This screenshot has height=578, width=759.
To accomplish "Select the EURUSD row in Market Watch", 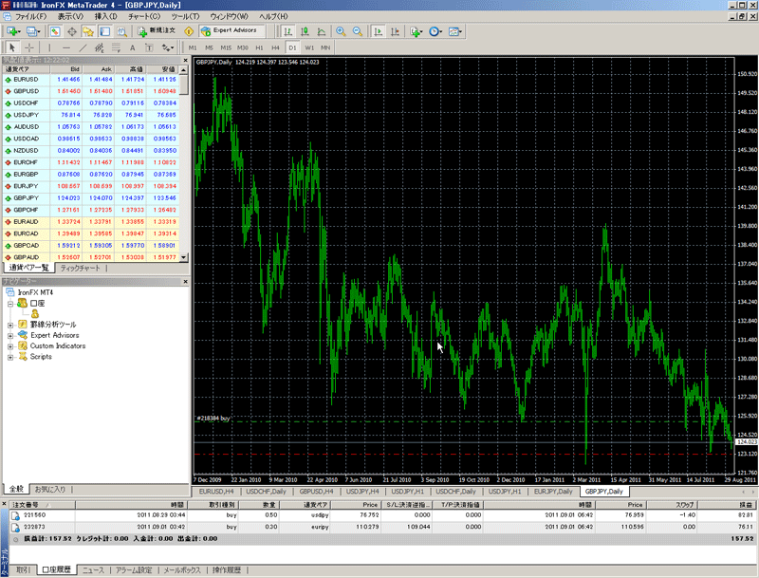I will point(90,80).
